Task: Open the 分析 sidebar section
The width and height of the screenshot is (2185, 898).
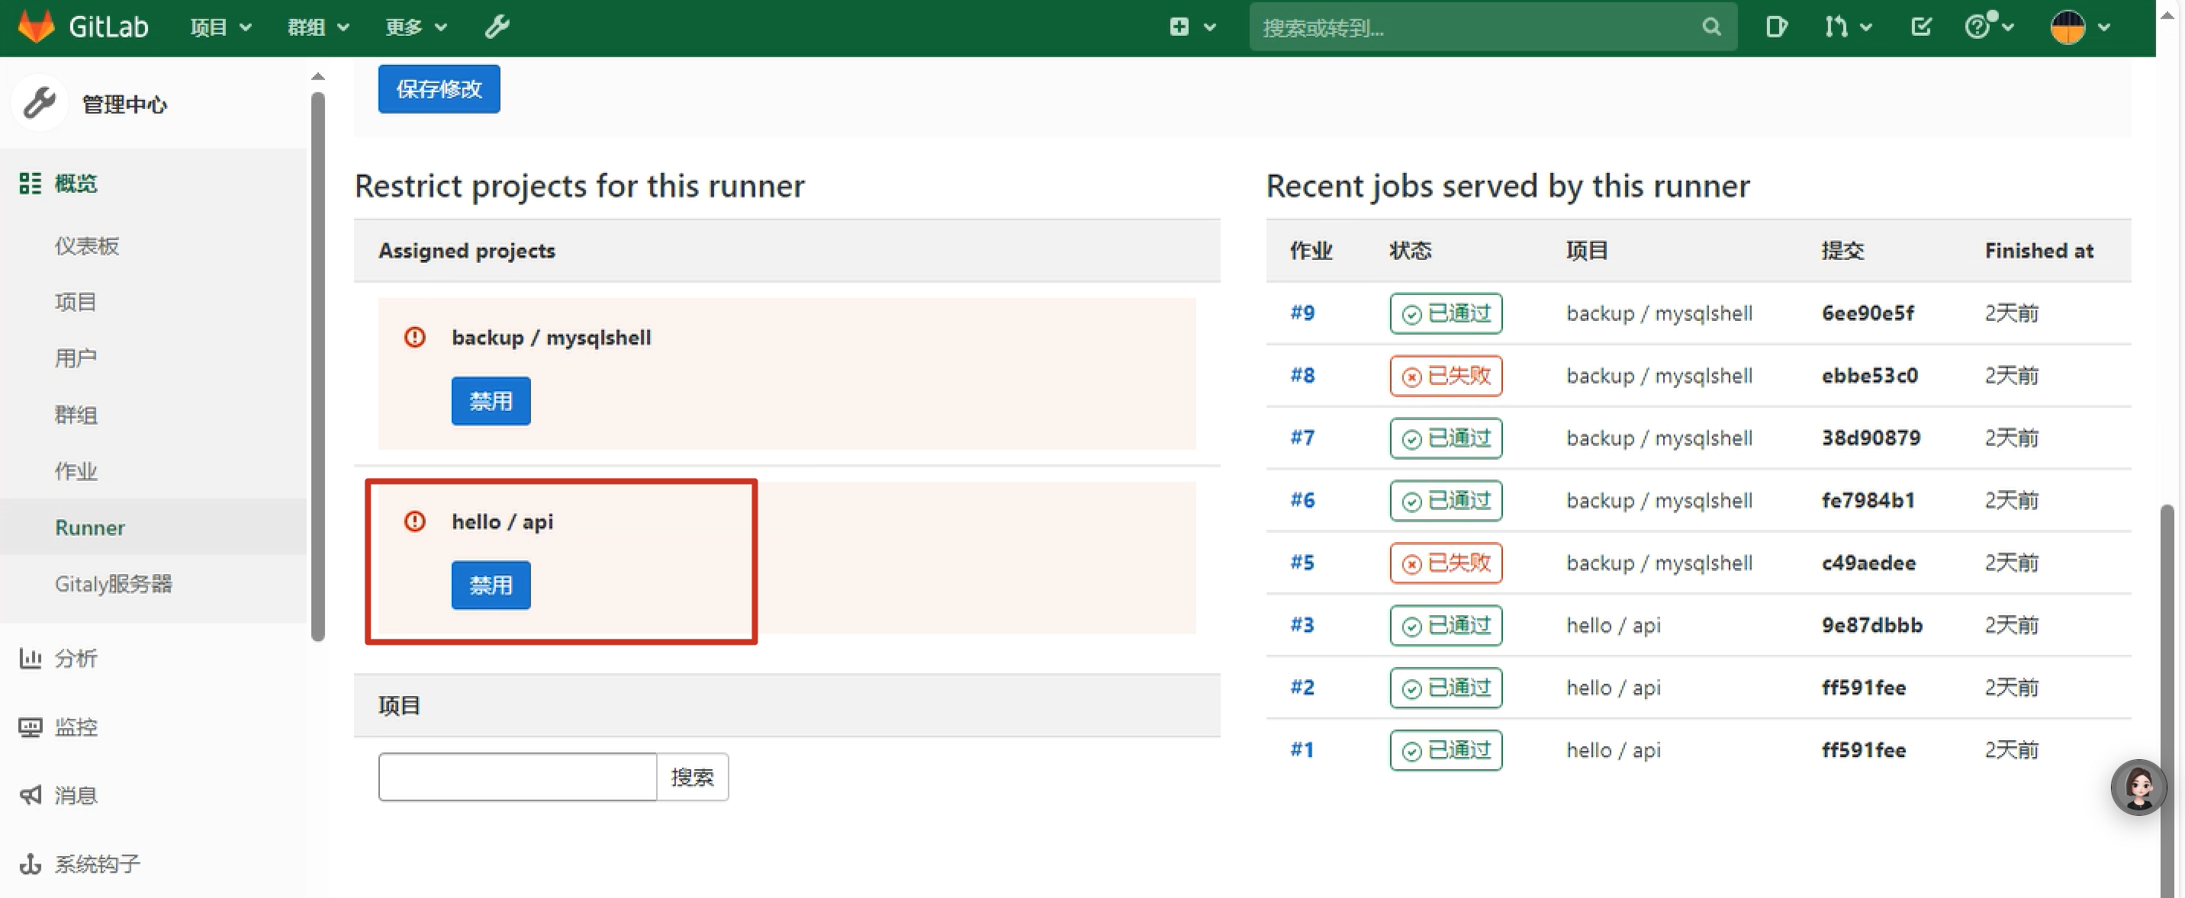Action: click(x=76, y=658)
